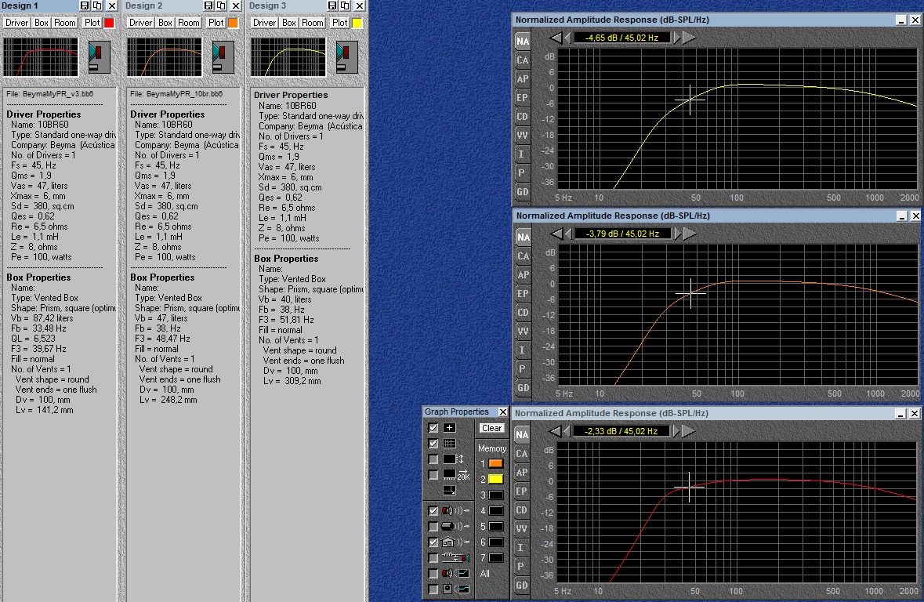Click the speaker box icon in Design 3

(346, 57)
